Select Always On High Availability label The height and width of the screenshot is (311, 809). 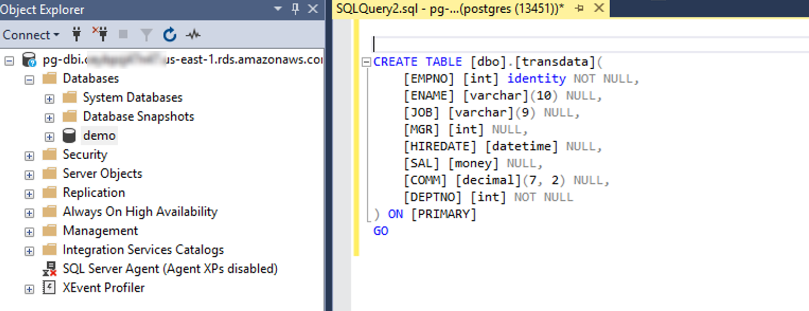(140, 212)
